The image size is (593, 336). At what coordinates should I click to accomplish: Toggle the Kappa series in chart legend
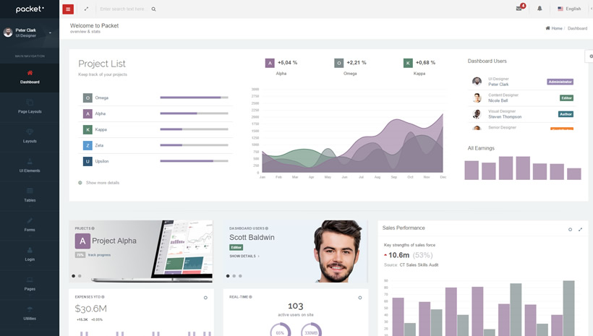[408, 63]
